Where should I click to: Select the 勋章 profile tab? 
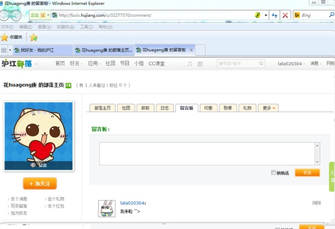(x=228, y=108)
